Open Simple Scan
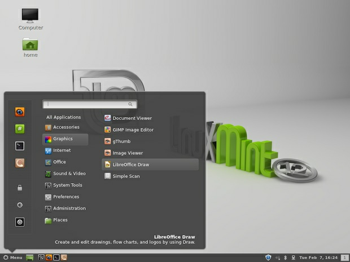The height and width of the screenshot is (262, 350). [x=150, y=176]
